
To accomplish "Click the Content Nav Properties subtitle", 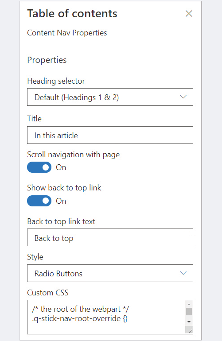I will click(x=67, y=33).
